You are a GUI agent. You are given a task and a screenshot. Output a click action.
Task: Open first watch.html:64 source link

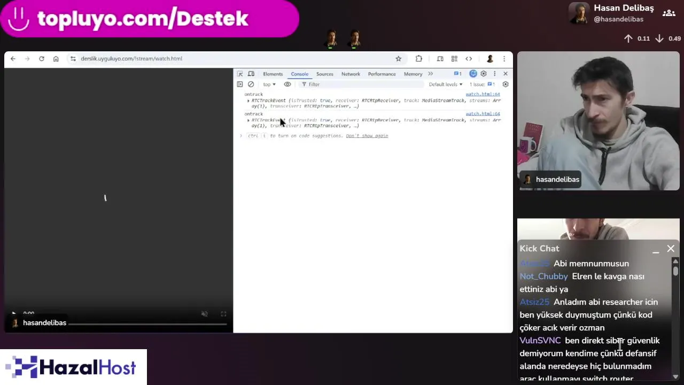[x=483, y=94]
